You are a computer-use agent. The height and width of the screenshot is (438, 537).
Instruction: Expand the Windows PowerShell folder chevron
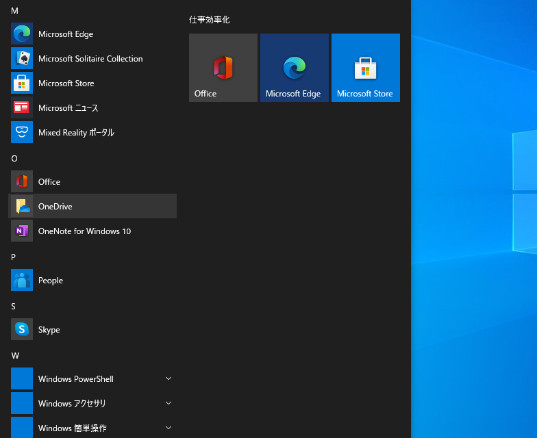(x=168, y=378)
